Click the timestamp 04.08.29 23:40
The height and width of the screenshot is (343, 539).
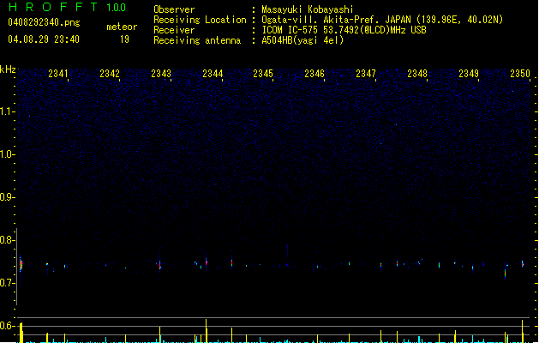coord(44,39)
